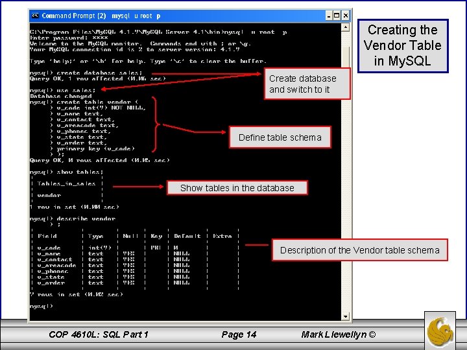Click the 'v_code' field row
Screen dimensions: 467x350
(135, 248)
